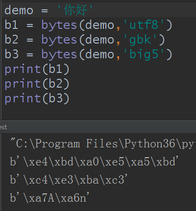Image resolution: width=196 pixels, height=211 pixels.
Task: Place cursor in the 'big5' encoding string
Action: [x=144, y=54]
